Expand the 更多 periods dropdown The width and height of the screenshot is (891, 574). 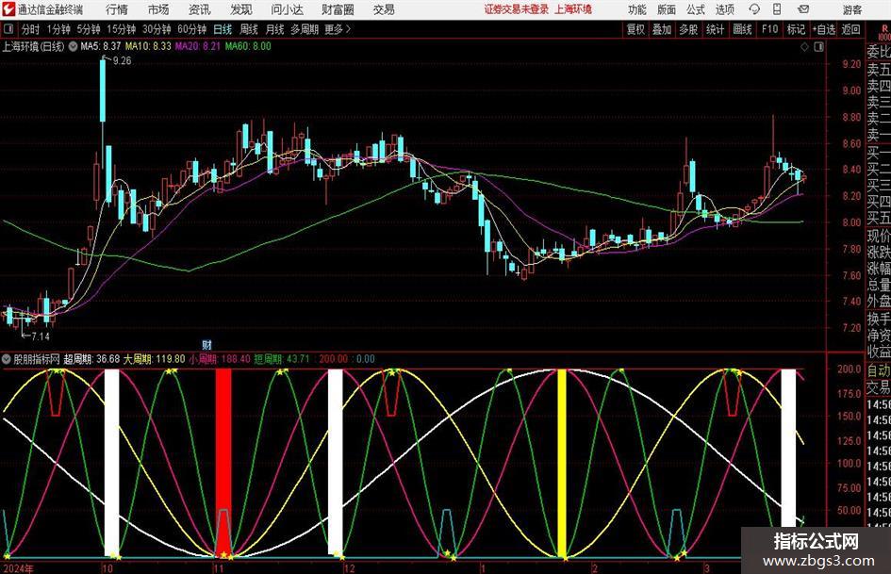click(338, 29)
